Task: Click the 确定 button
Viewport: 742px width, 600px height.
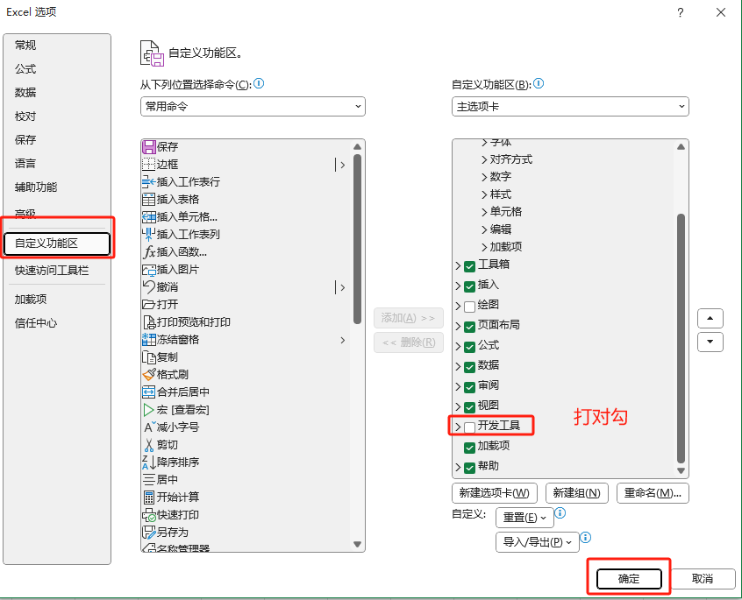Action: 629,579
